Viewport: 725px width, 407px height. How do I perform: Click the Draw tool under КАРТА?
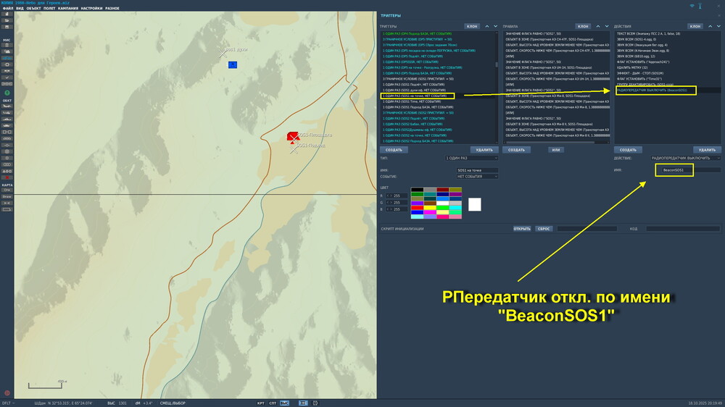coord(7,197)
